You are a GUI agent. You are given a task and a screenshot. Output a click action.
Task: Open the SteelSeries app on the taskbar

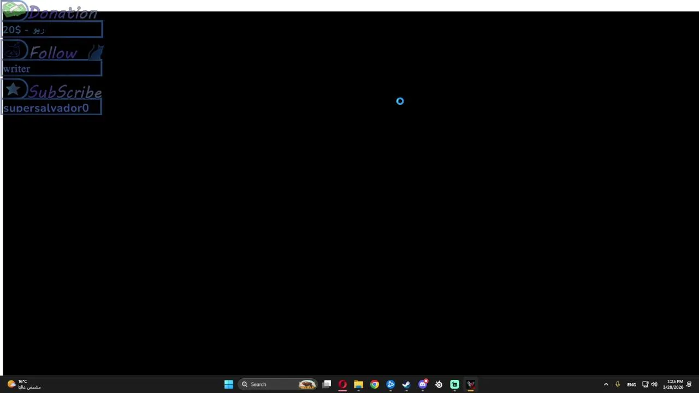click(439, 384)
